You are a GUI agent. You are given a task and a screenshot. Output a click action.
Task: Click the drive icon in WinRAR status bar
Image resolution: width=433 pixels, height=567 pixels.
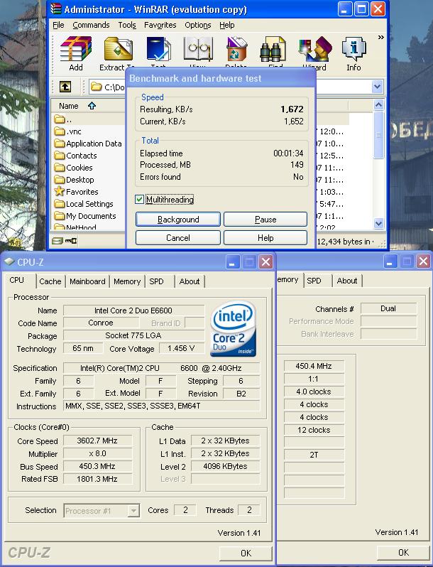pyautogui.click(x=57, y=240)
